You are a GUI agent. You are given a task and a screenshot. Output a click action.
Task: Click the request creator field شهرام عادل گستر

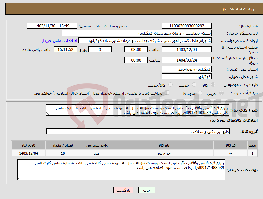tap(145, 41)
